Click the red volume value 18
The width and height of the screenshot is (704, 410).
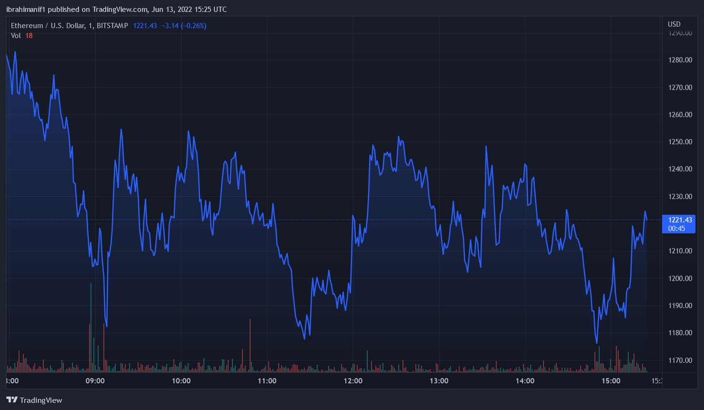[x=29, y=36]
